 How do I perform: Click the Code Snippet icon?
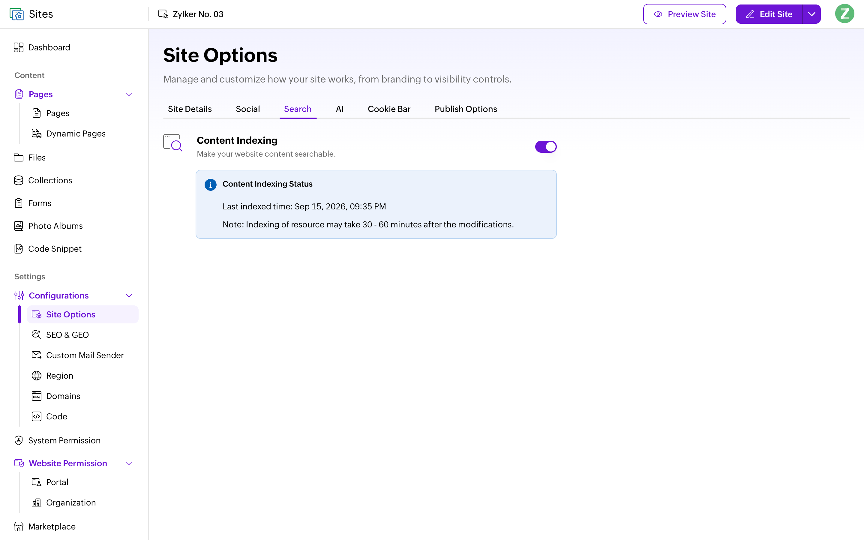coord(19,249)
